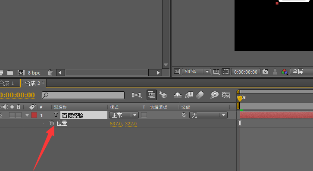Click the audio column speaker icon
Viewport: 313px width, 171px height.
(6, 107)
